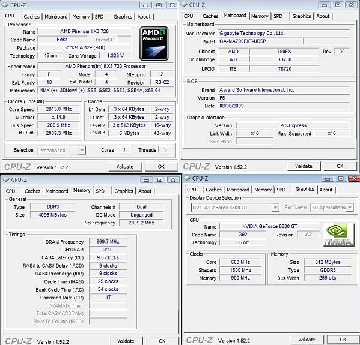Click the Instructions field listing MMX, SSE
Image resolution: width=360 pixels, height=345 pixels.
coord(105,91)
